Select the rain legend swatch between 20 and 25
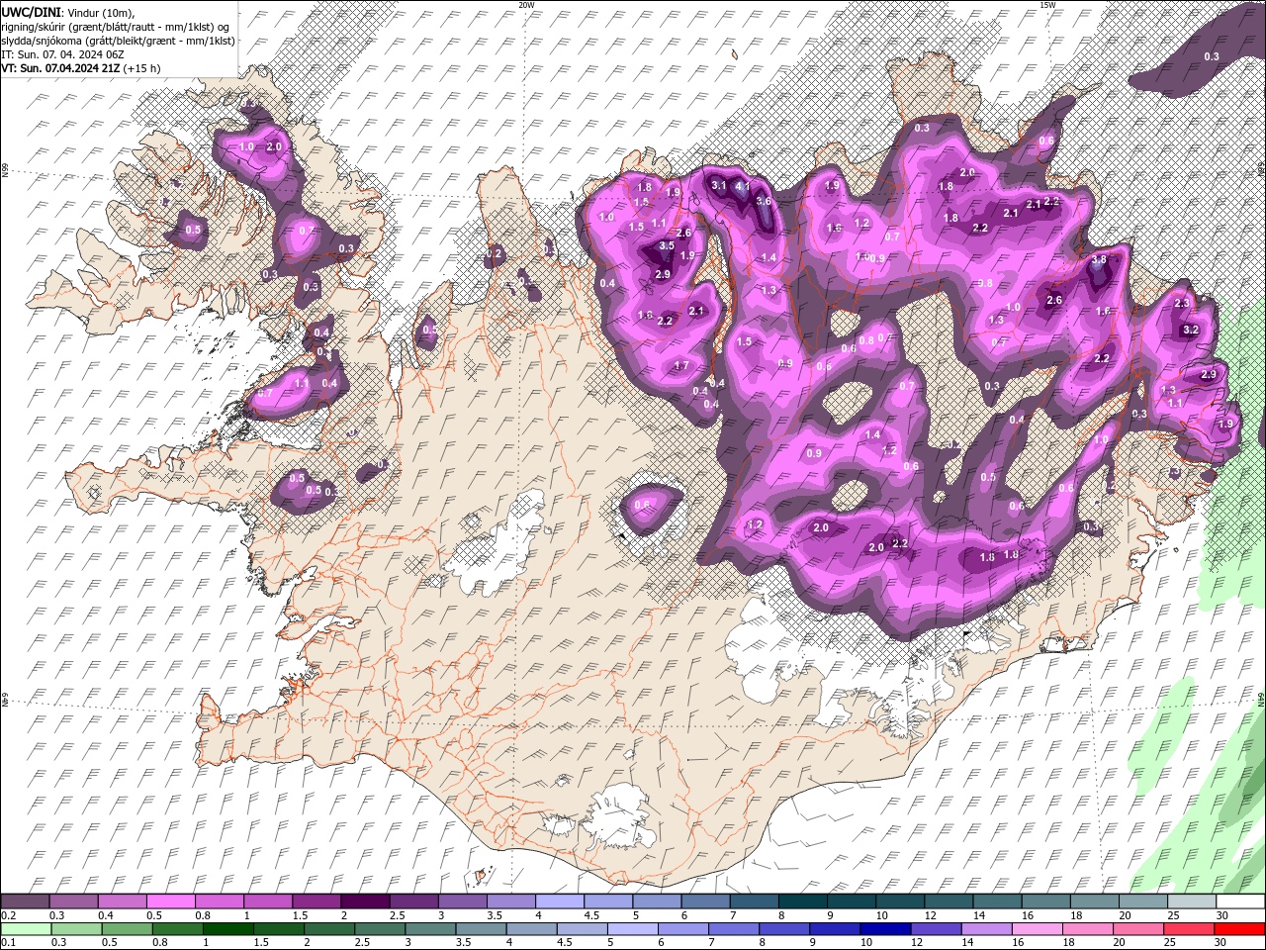Viewport: 1266px width, 950px height. pyautogui.click(x=1138, y=928)
